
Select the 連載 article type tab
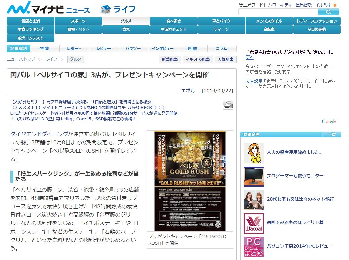tap(192, 48)
